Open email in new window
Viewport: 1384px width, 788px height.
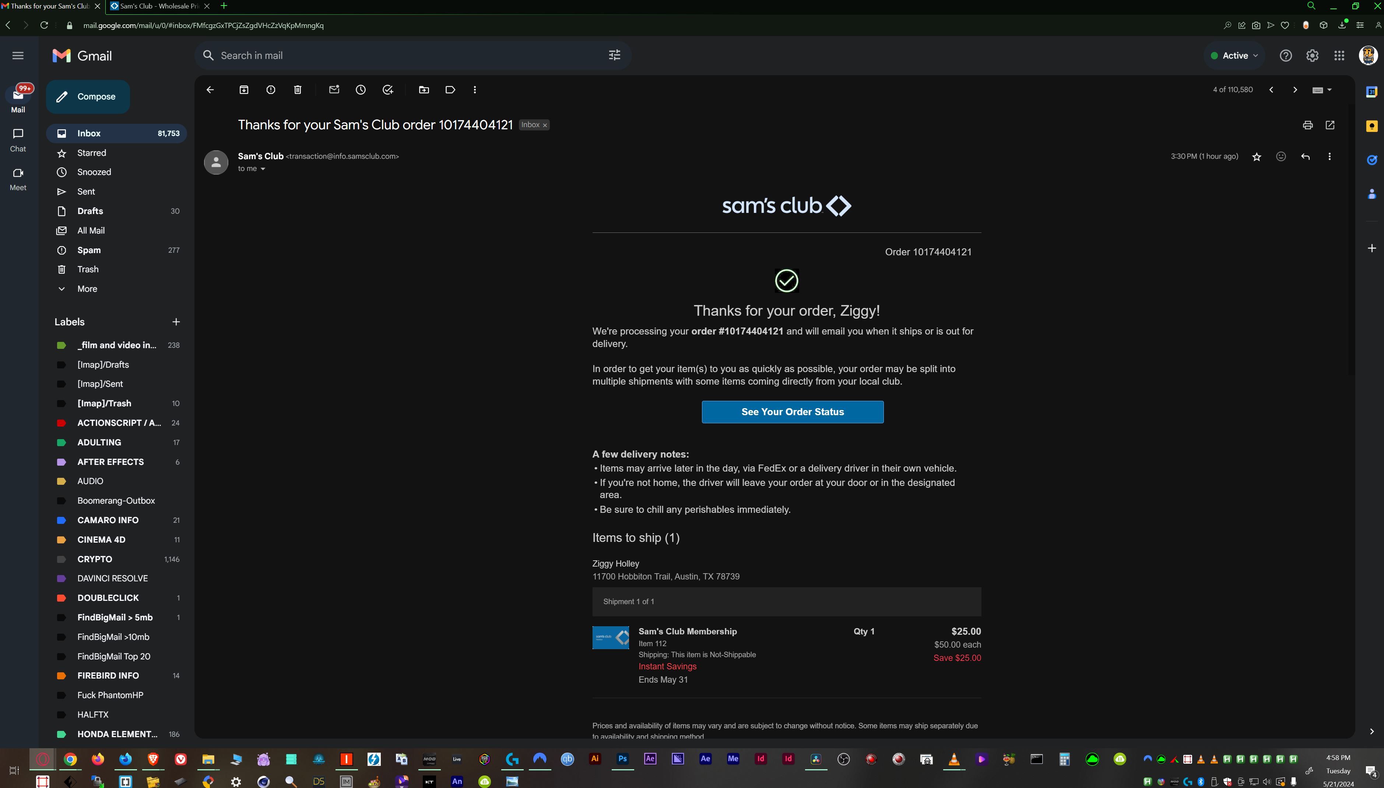coord(1331,125)
